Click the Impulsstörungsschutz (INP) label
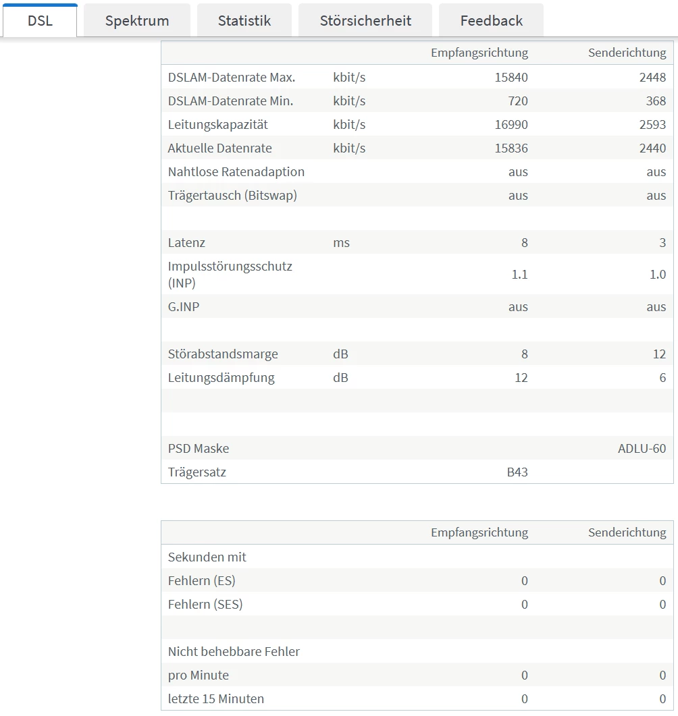 [x=230, y=274]
